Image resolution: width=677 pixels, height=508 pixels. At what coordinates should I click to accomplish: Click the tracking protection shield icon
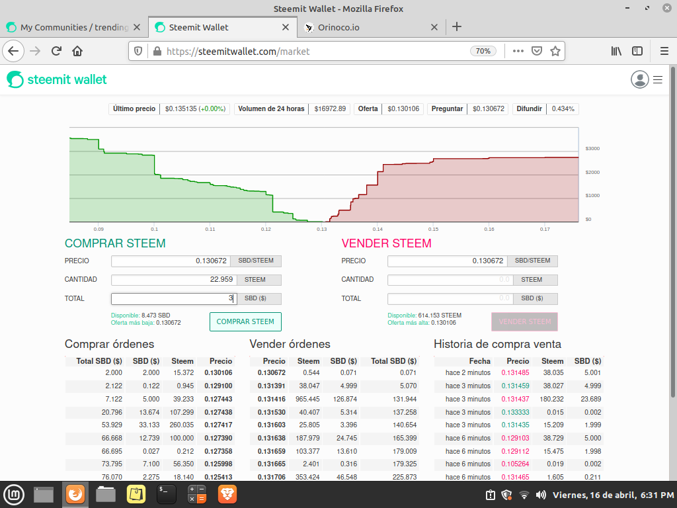[138, 52]
